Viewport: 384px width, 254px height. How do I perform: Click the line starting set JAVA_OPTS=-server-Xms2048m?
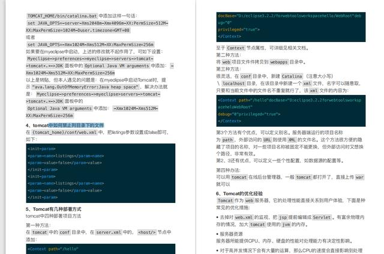[97, 23]
